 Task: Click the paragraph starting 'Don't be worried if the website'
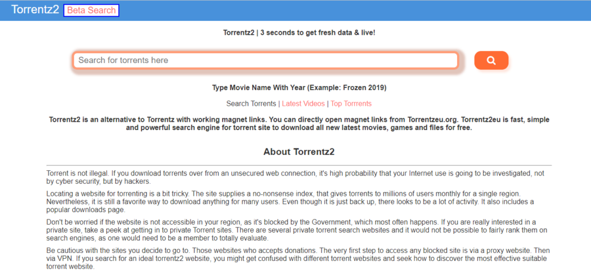click(297, 230)
